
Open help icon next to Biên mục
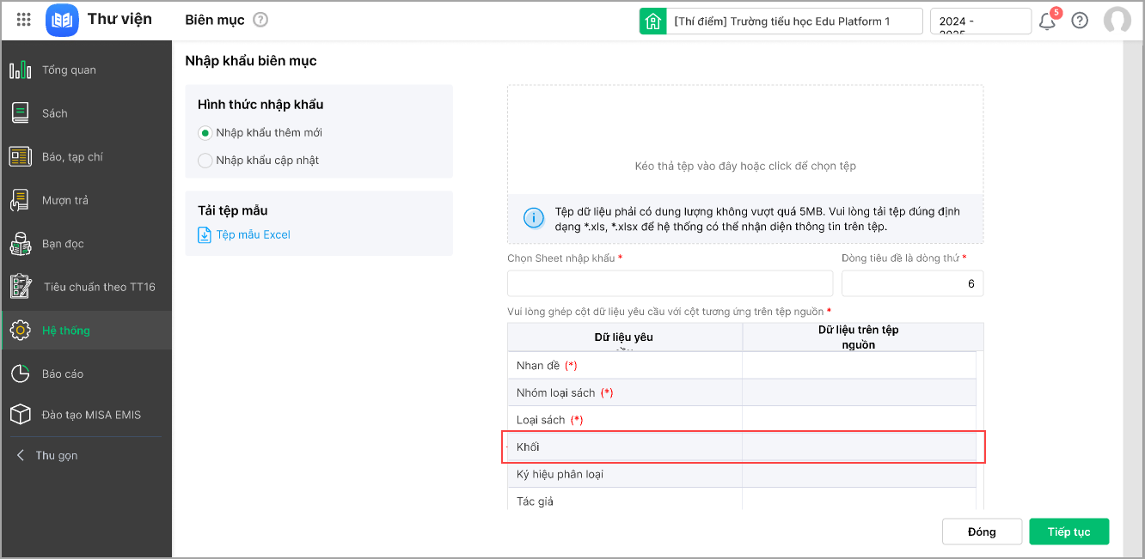(x=260, y=20)
